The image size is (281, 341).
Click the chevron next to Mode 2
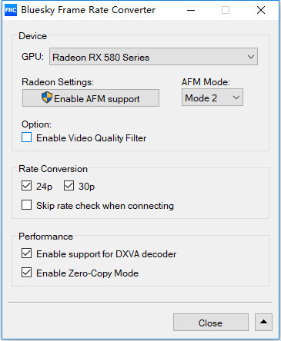[x=236, y=98]
